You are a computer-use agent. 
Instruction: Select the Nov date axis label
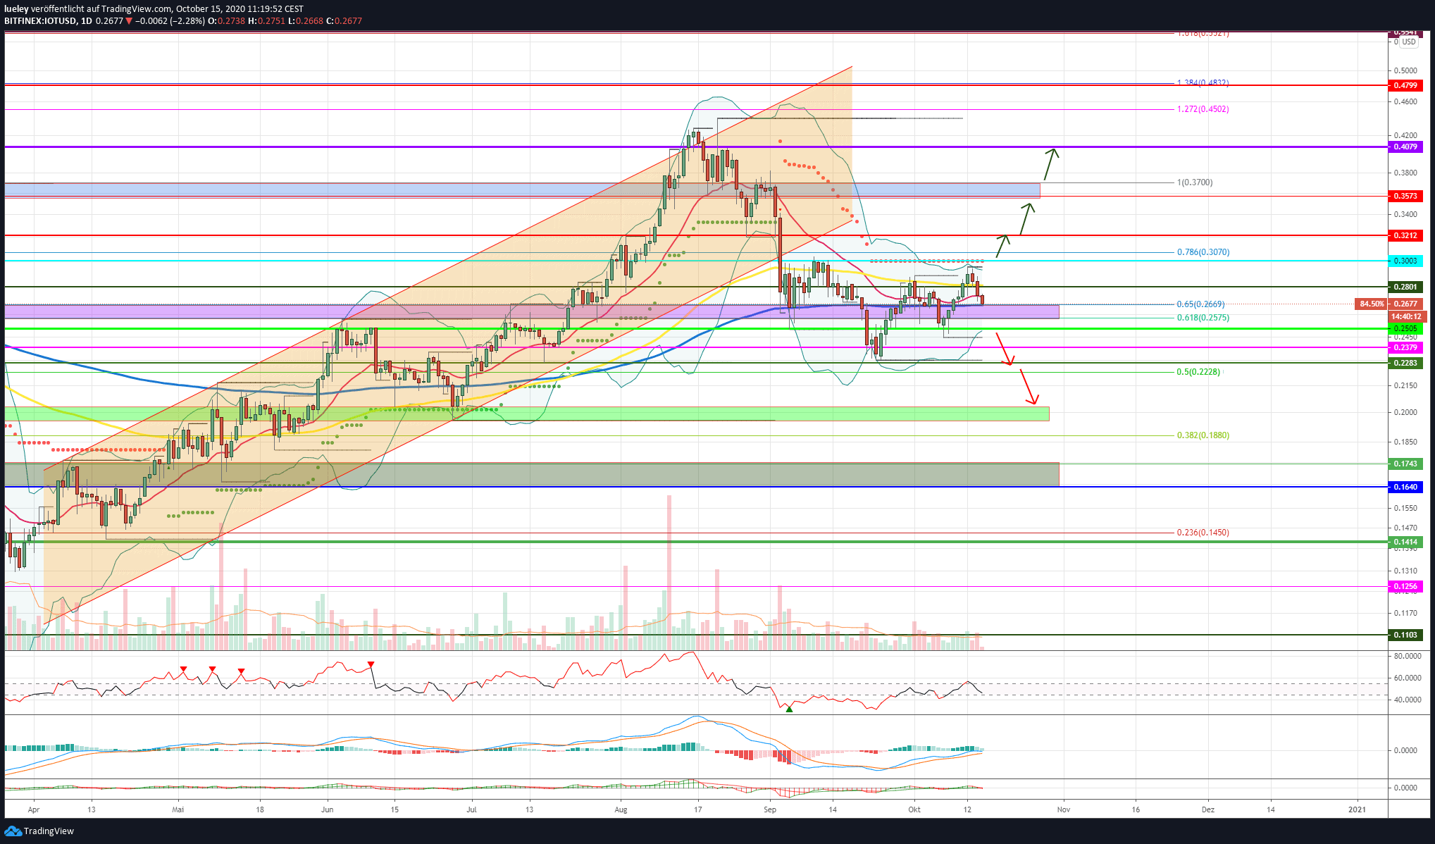1064,809
